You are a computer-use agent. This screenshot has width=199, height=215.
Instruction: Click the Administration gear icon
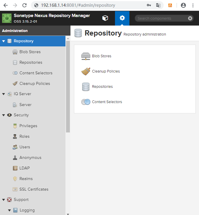click(x=122, y=18)
